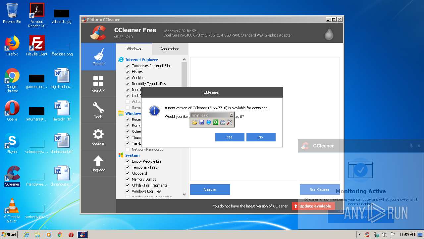Select the Opera desktop shortcut

coord(12,111)
